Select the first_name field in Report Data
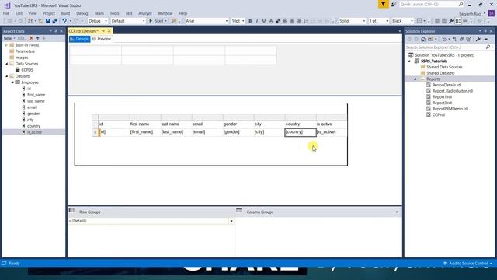 pos(36,95)
